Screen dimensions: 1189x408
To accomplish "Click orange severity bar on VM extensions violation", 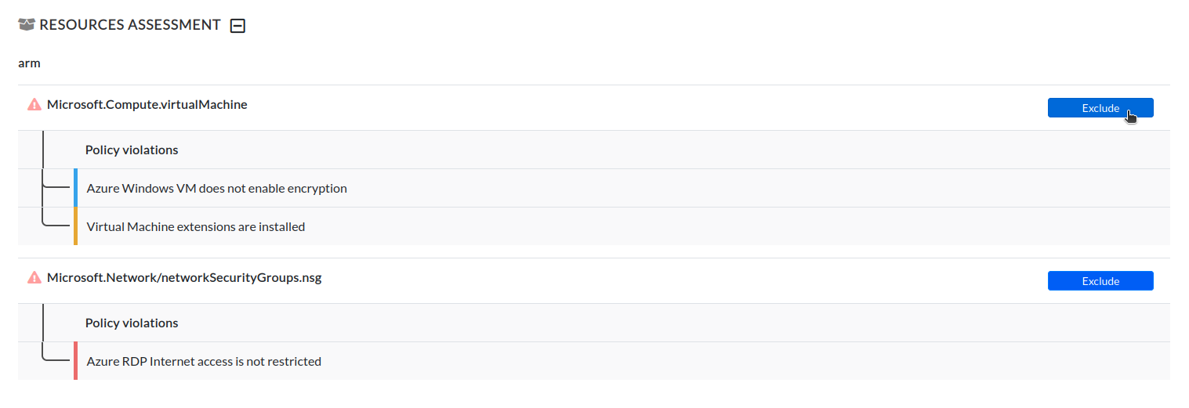I will point(75,226).
